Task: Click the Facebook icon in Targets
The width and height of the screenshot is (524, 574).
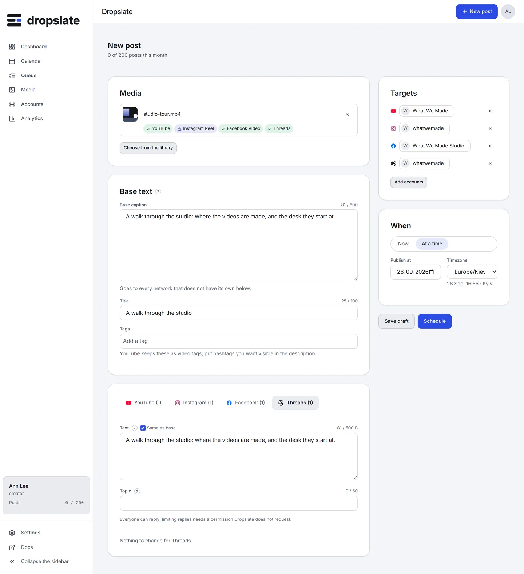Action: [393, 146]
